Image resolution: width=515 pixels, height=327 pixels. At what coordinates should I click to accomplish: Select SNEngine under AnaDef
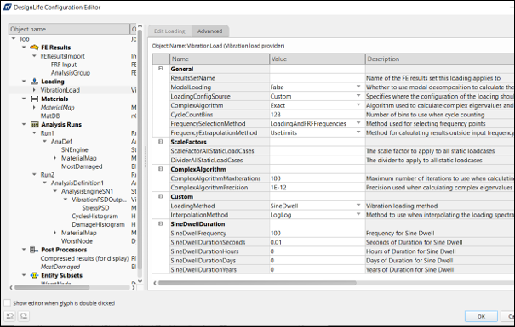tap(75, 149)
